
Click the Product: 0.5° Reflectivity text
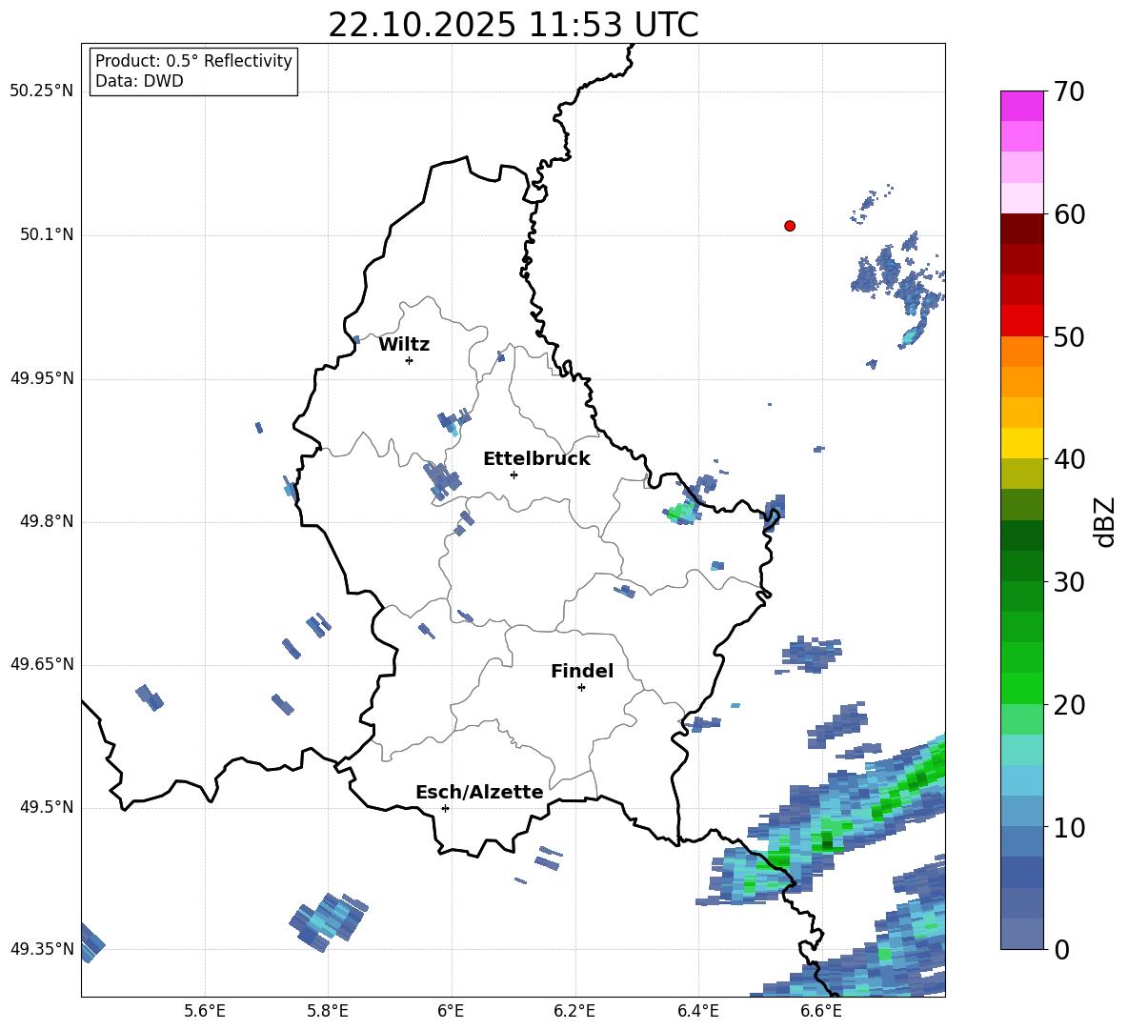click(x=193, y=61)
